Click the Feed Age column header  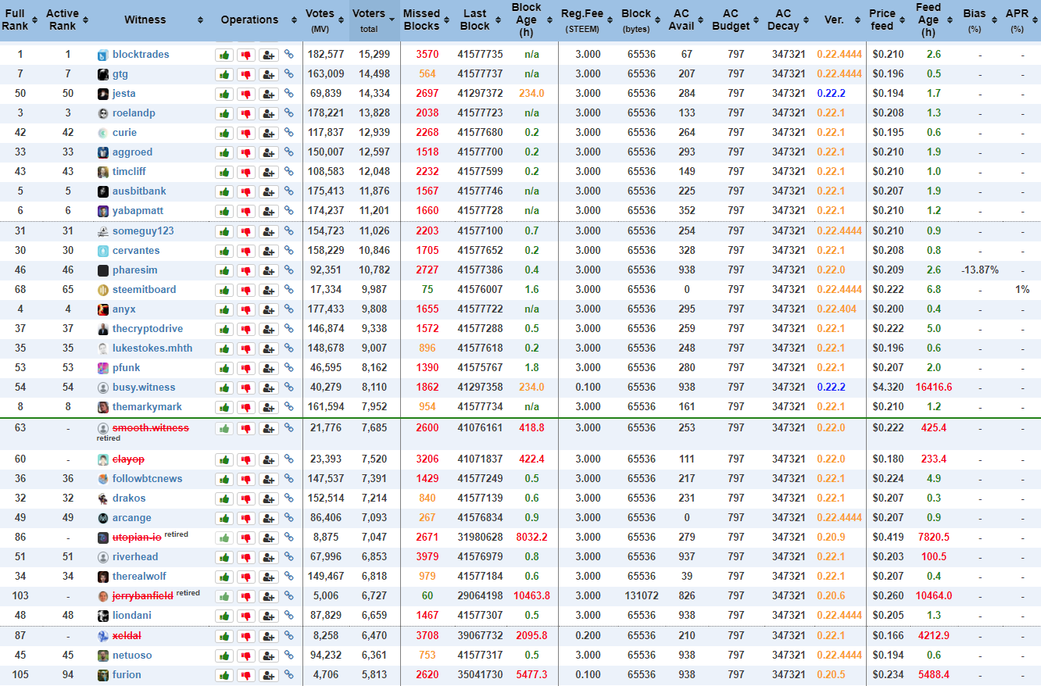pyautogui.click(x=928, y=20)
